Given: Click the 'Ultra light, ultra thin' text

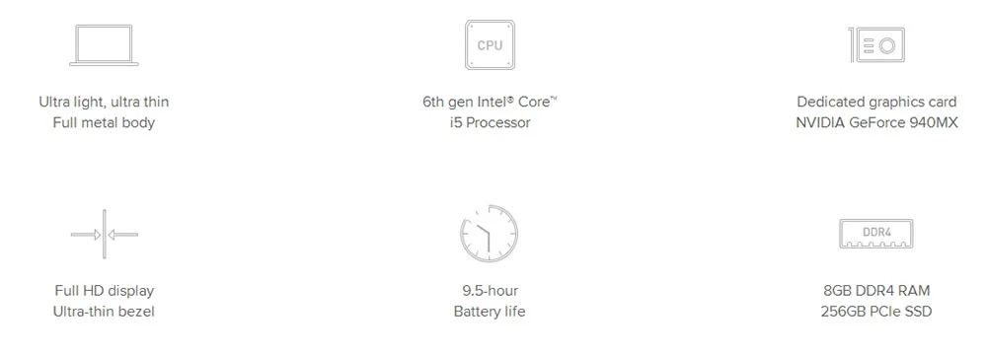Looking at the screenshot, I should (x=104, y=102).
